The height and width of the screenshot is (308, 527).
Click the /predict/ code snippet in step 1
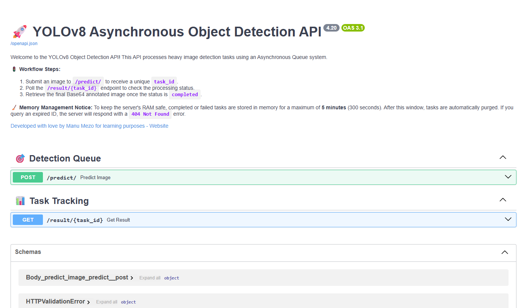pyautogui.click(x=88, y=82)
